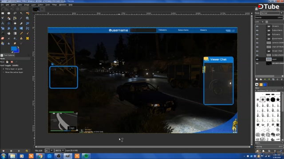Select the Text tool
The image size is (284, 159).
3,34
